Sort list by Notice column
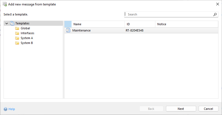Viewport: 222px width, 115px height. pos(186,24)
